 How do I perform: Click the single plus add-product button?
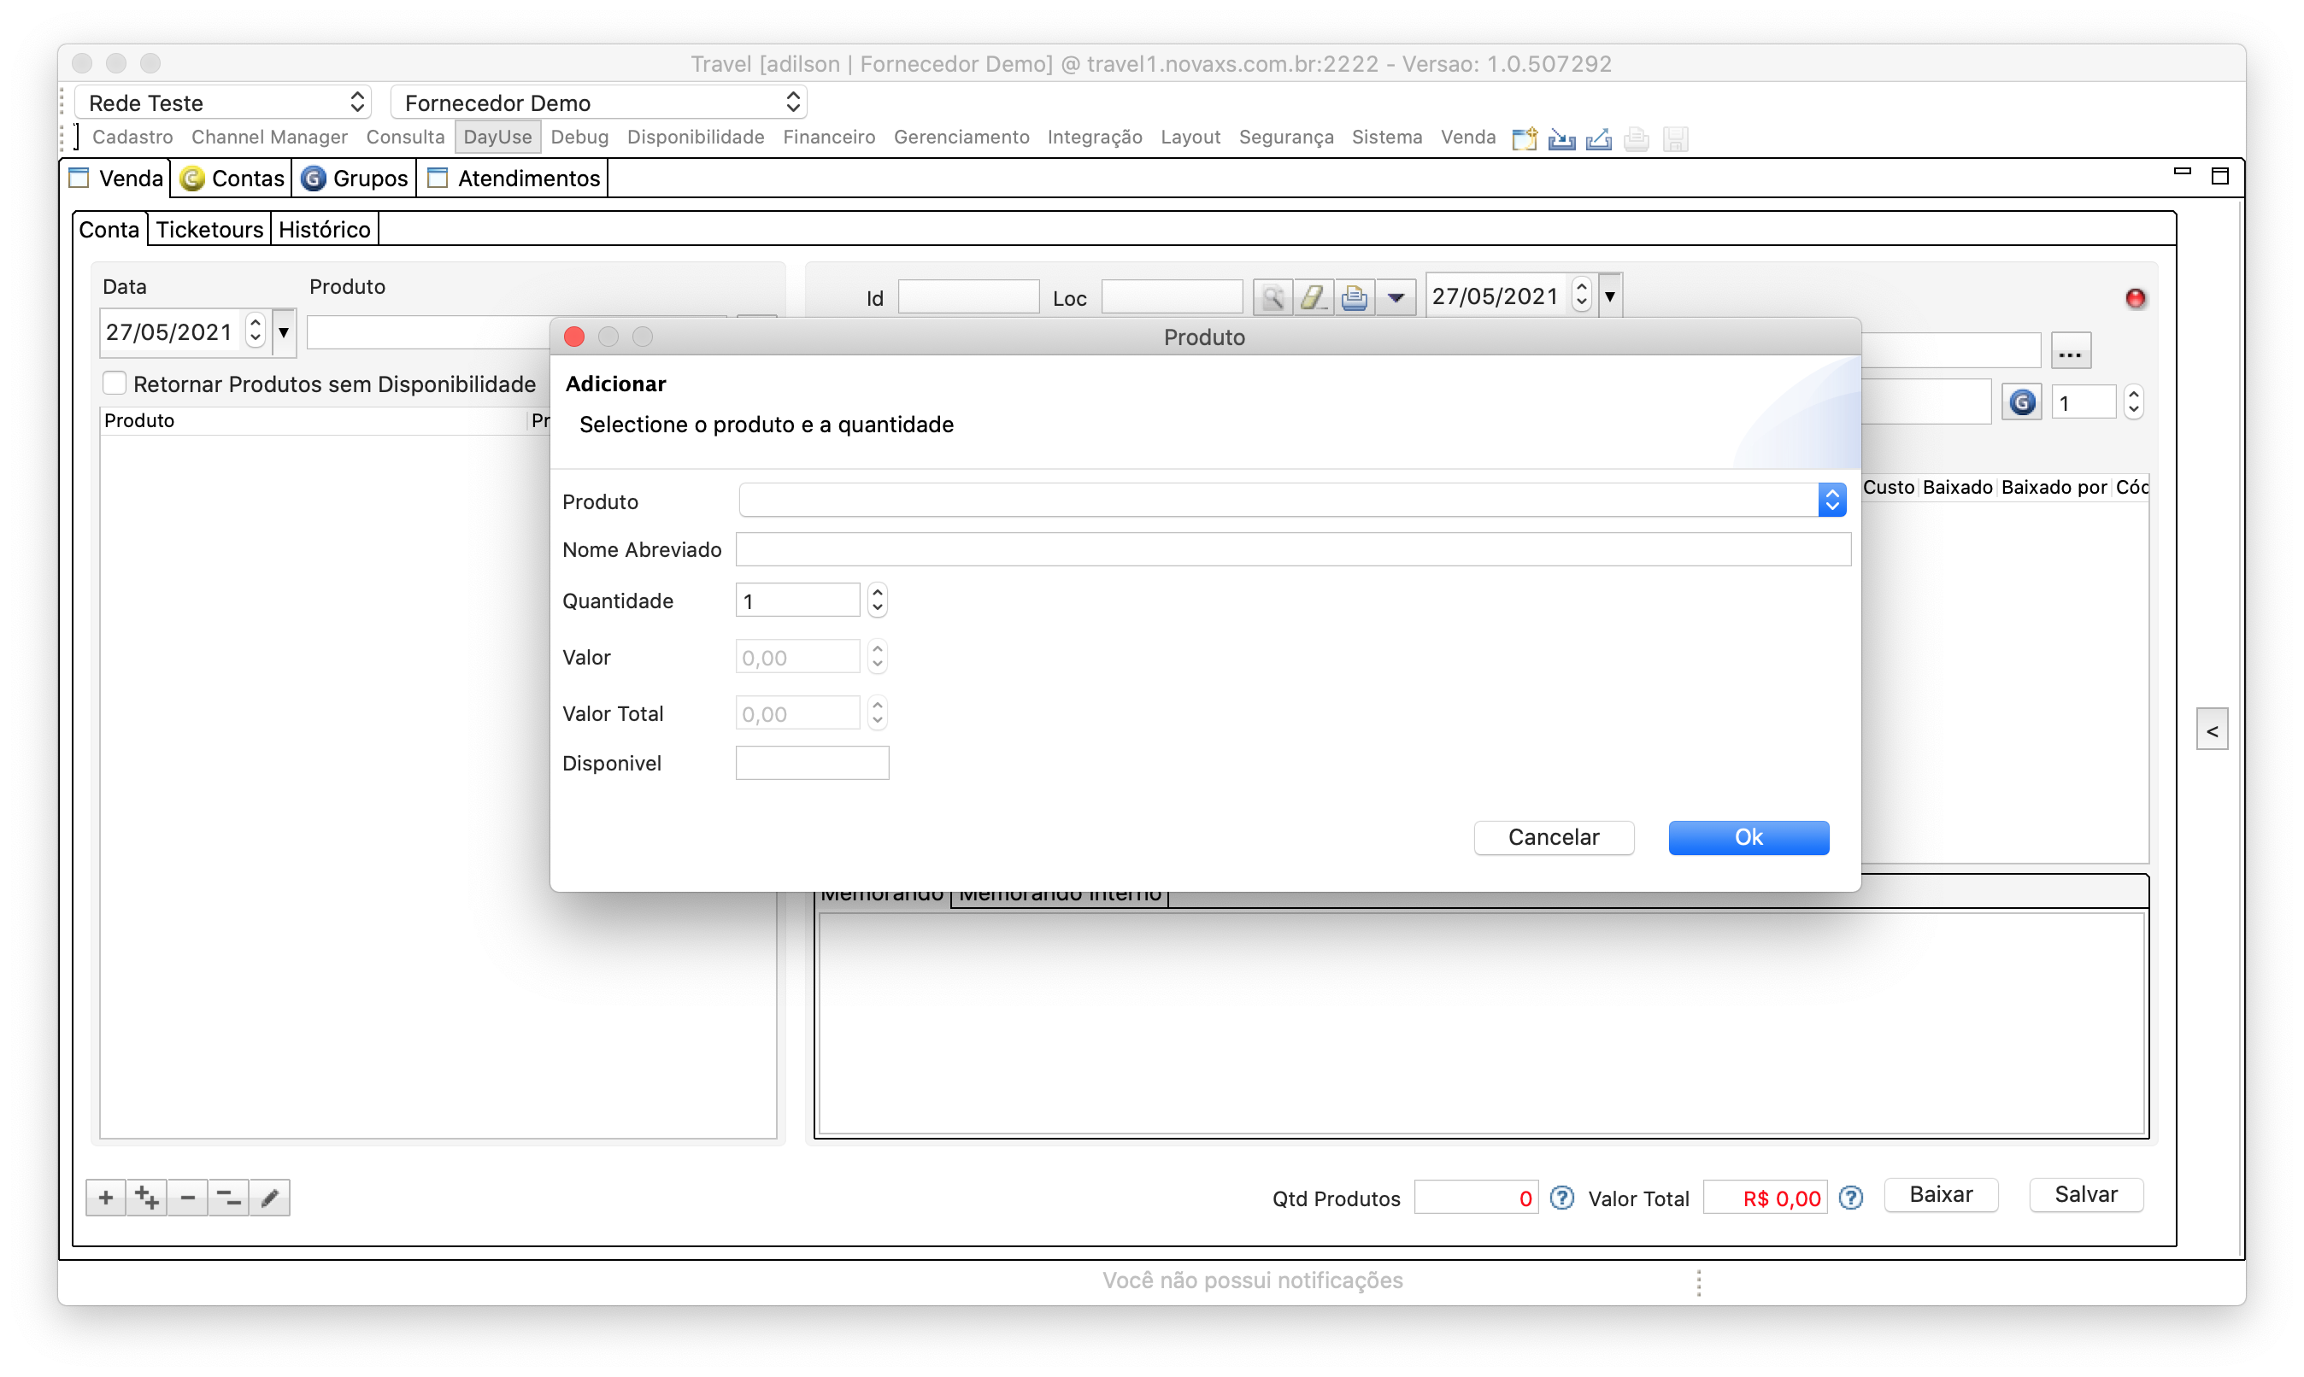[x=106, y=1198]
